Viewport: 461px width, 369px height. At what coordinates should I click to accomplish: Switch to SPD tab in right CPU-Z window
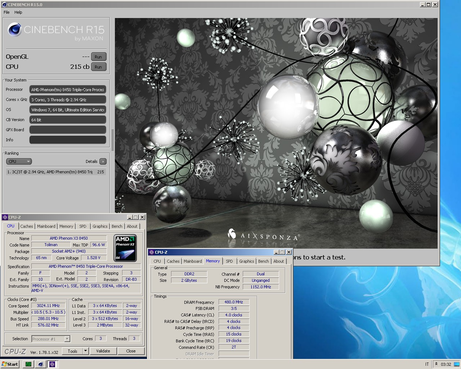229,261
